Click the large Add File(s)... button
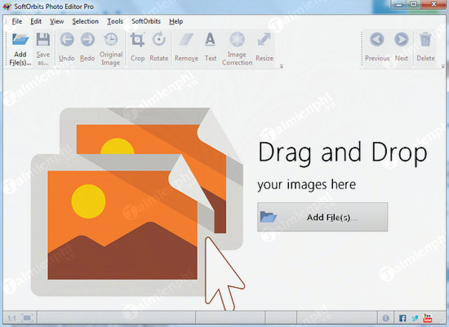The image size is (449, 327). coord(322,217)
